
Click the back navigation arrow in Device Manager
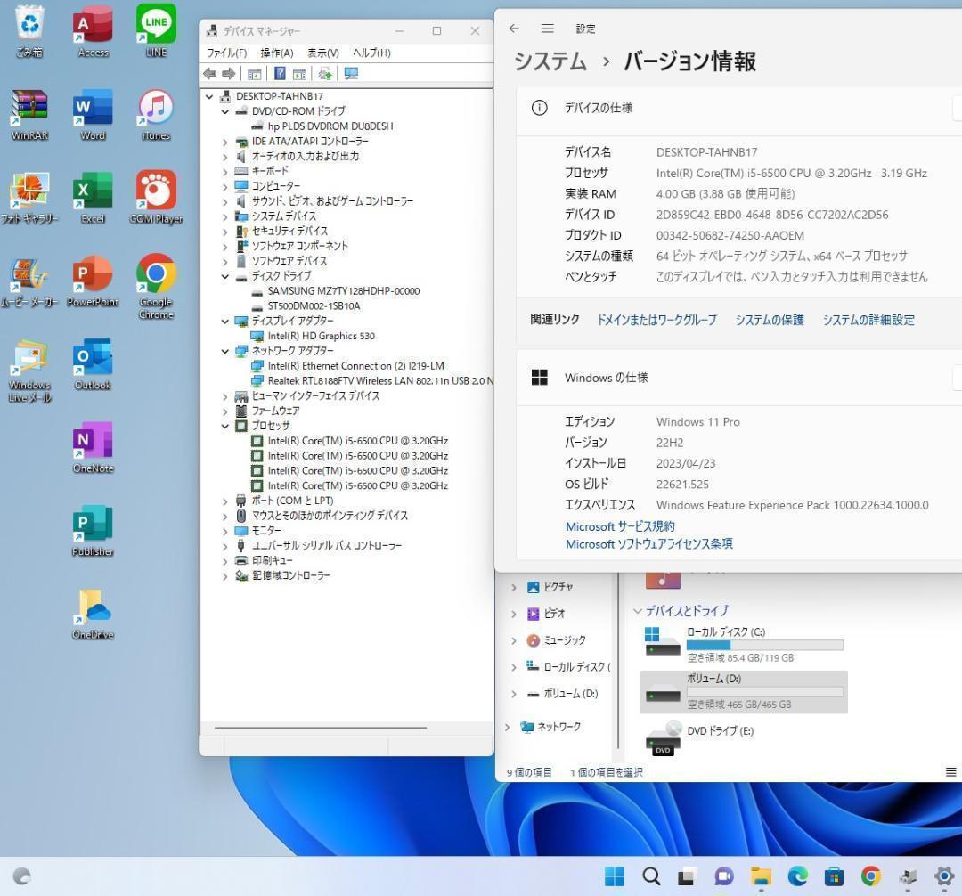211,73
